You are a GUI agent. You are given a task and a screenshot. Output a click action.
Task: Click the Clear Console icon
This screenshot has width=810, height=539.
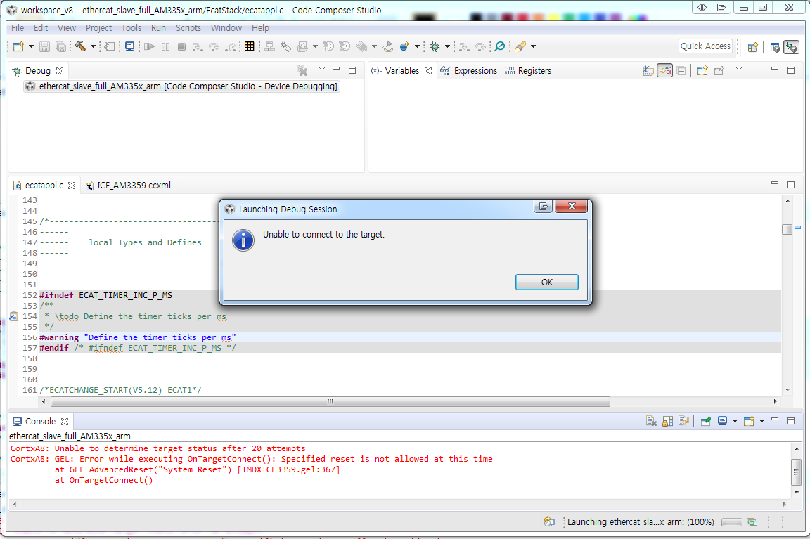[x=651, y=421]
